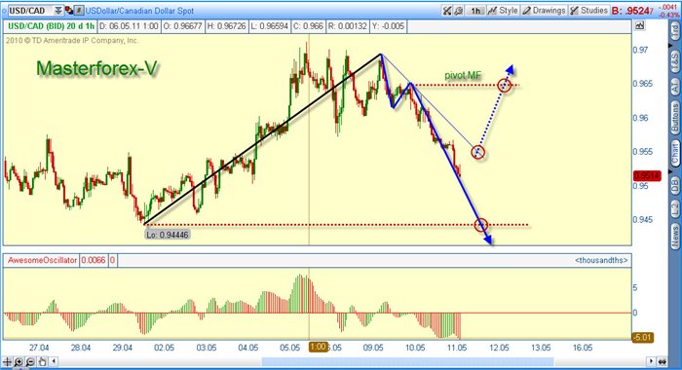Image resolution: width=682 pixels, height=370 pixels.
Task: Click the scrollbar right arrow
Action: (x=651, y=361)
